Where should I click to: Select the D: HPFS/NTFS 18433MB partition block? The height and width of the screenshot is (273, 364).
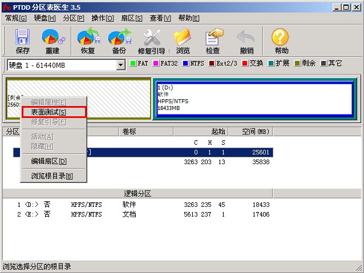click(x=254, y=99)
